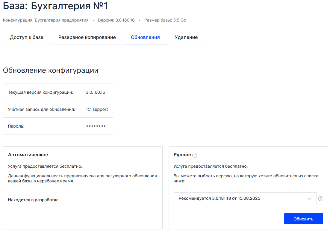Click the Версия: 3.0.160.16 header text
The width and height of the screenshot is (333, 236).
116,20
